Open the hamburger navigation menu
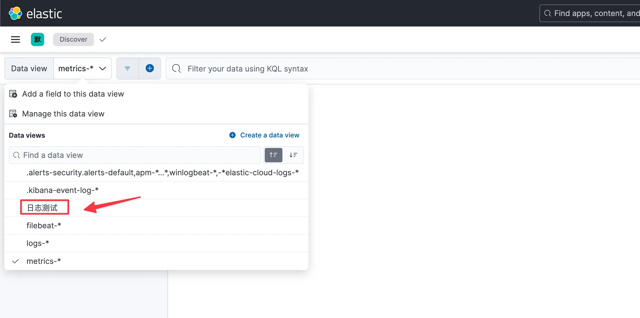This screenshot has height=318, width=640. coord(15,39)
